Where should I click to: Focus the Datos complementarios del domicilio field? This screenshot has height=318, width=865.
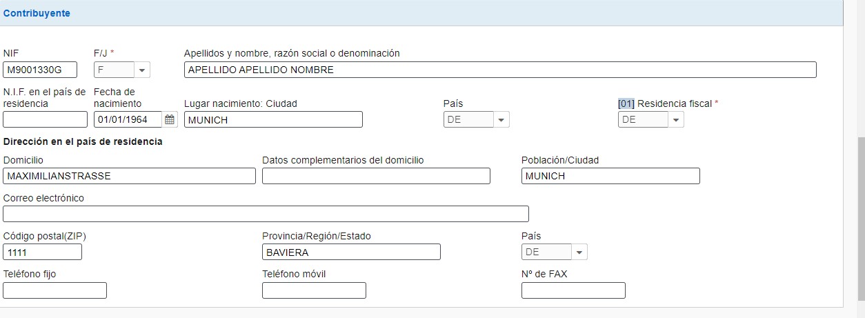tap(376, 176)
